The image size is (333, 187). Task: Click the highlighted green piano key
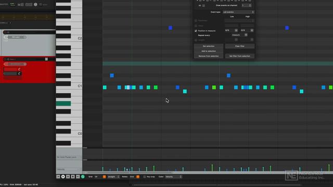point(63,103)
